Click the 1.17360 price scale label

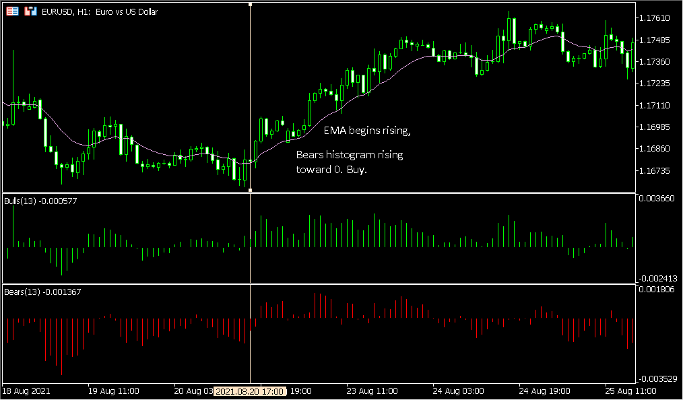pyautogui.click(x=655, y=62)
